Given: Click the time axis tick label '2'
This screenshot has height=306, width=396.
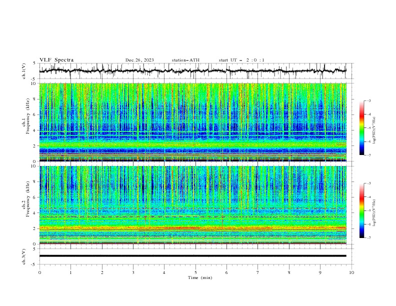Looking at the screenshot, I should [102, 272].
